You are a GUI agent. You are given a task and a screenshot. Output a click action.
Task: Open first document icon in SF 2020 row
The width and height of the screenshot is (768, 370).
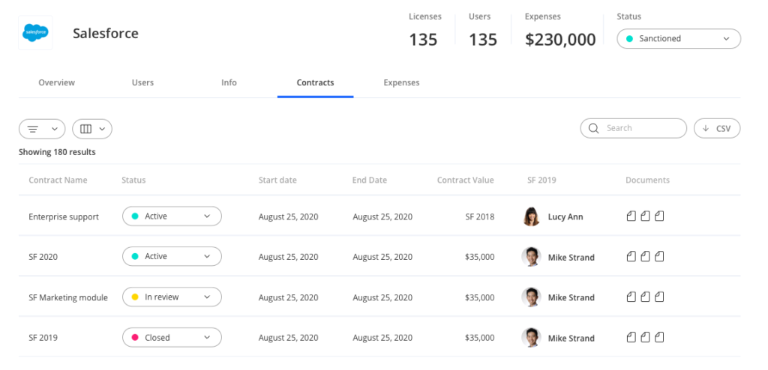pyautogui.click(x=631, y=256)
